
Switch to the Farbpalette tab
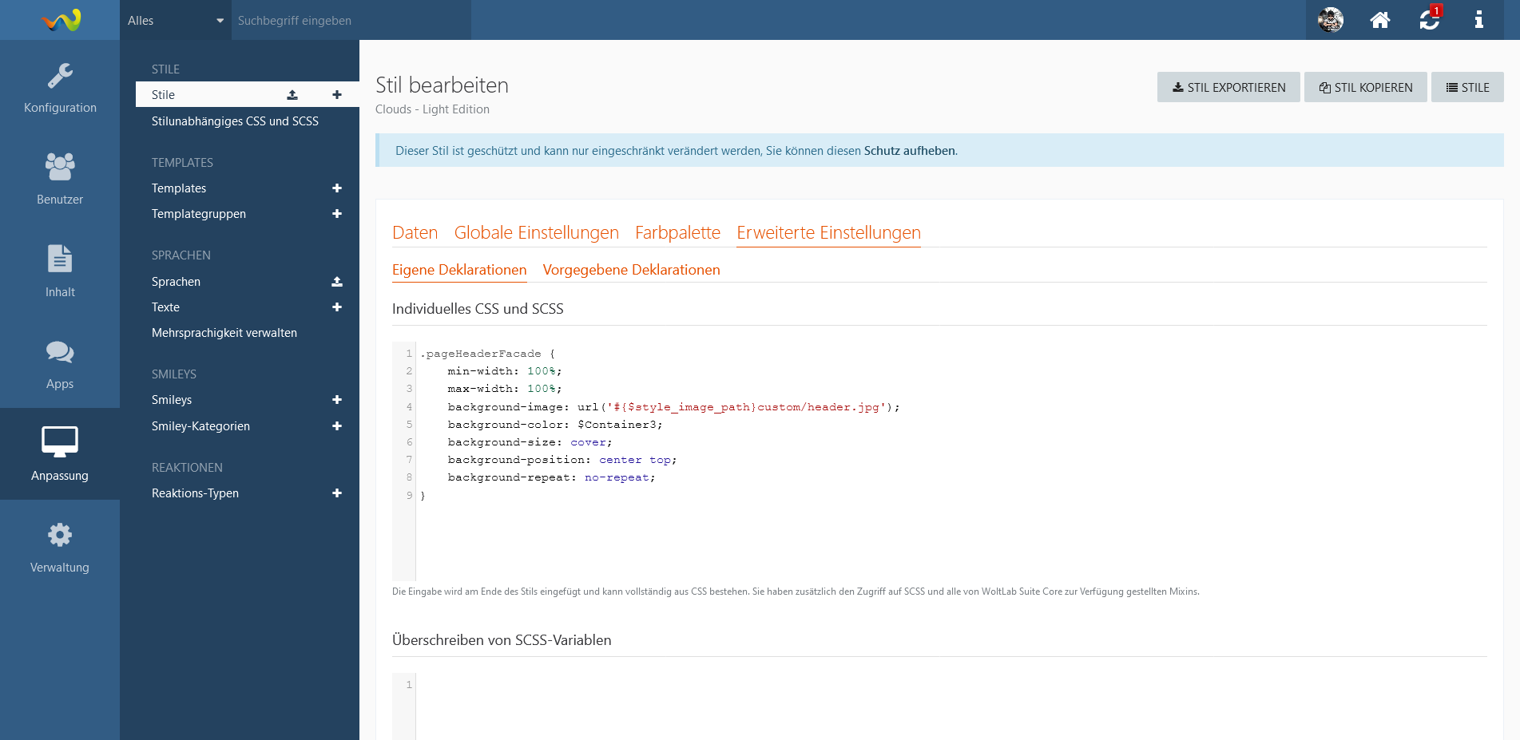tap(677, 233)
